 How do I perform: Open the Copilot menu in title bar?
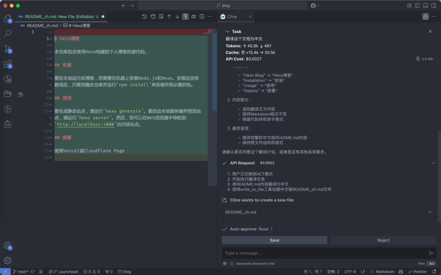point(315,6)
